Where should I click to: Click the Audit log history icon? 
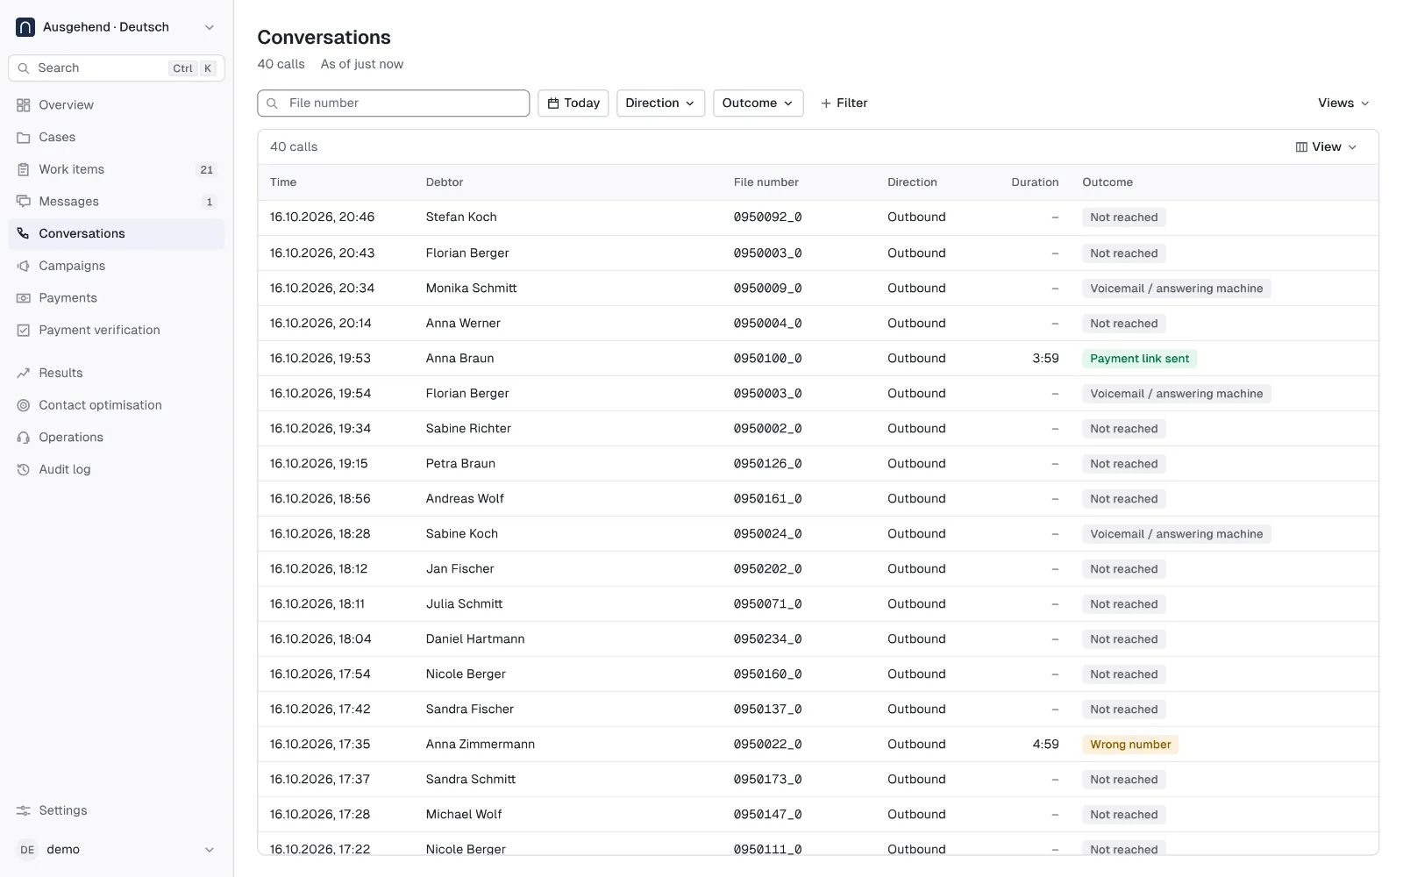24,470
